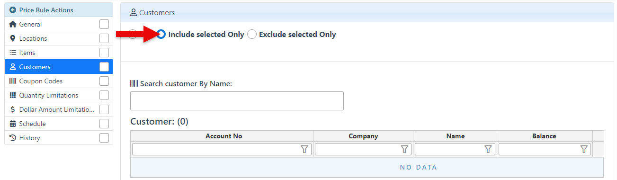Click the Locations pin icon
The height and width of the screenshot is (180, 617).
[13, 38]
